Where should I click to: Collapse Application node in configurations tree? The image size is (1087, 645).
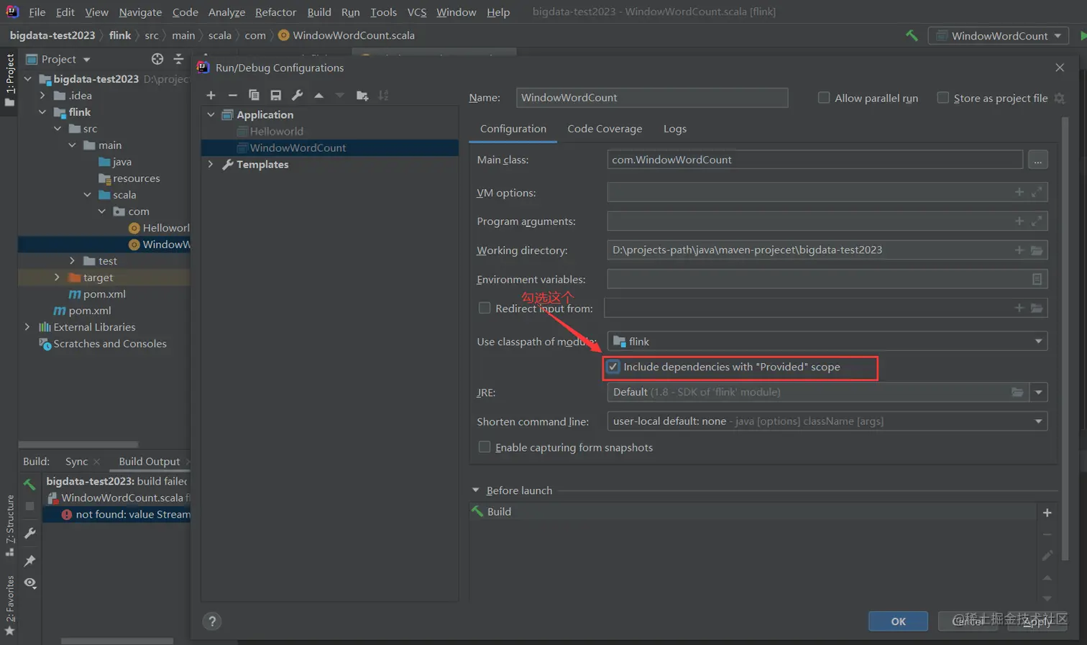(x=211, y=114)
